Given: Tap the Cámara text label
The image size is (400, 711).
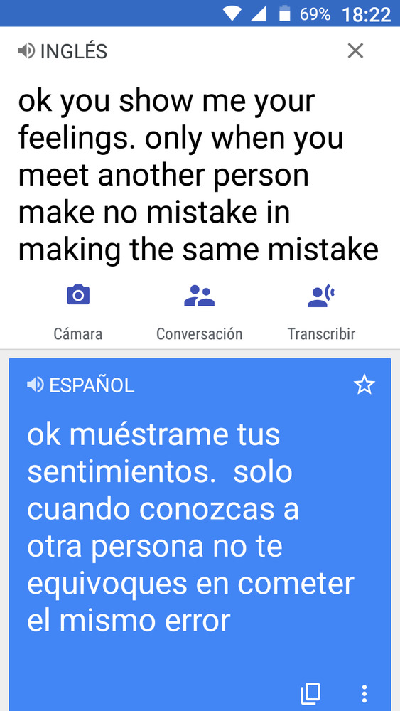Looking at the screenshot, I should [78, 334].
